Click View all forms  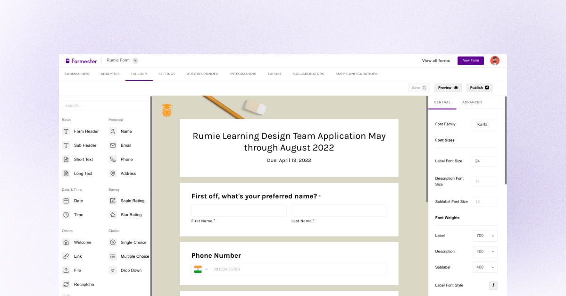tap(435, 60)
